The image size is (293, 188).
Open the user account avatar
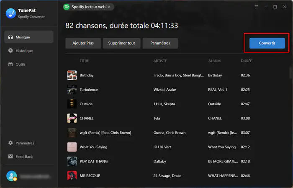tap(11, 176)
